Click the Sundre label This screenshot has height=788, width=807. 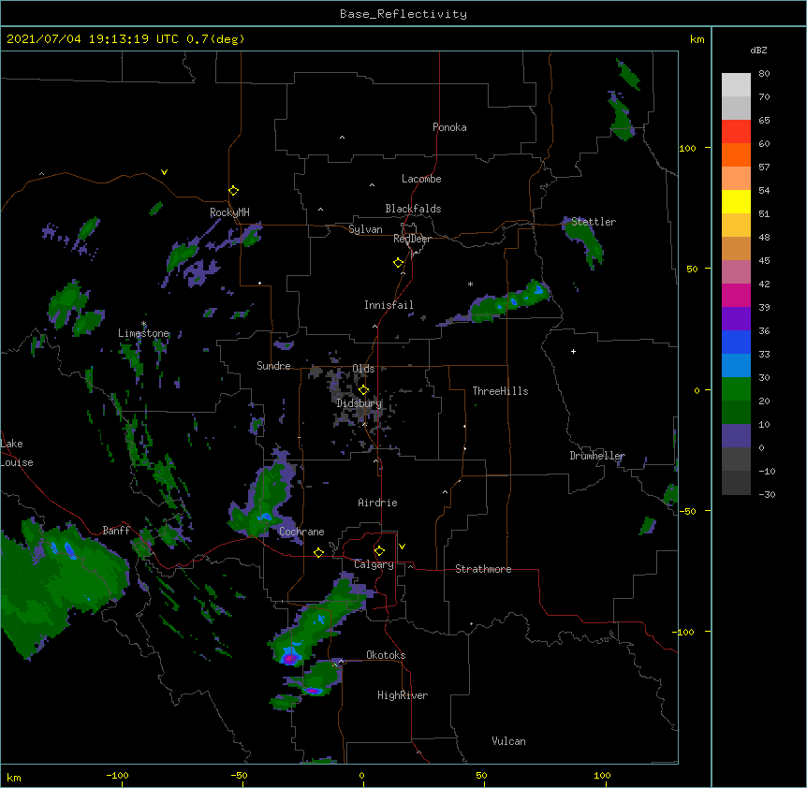(x=273, y=366)
